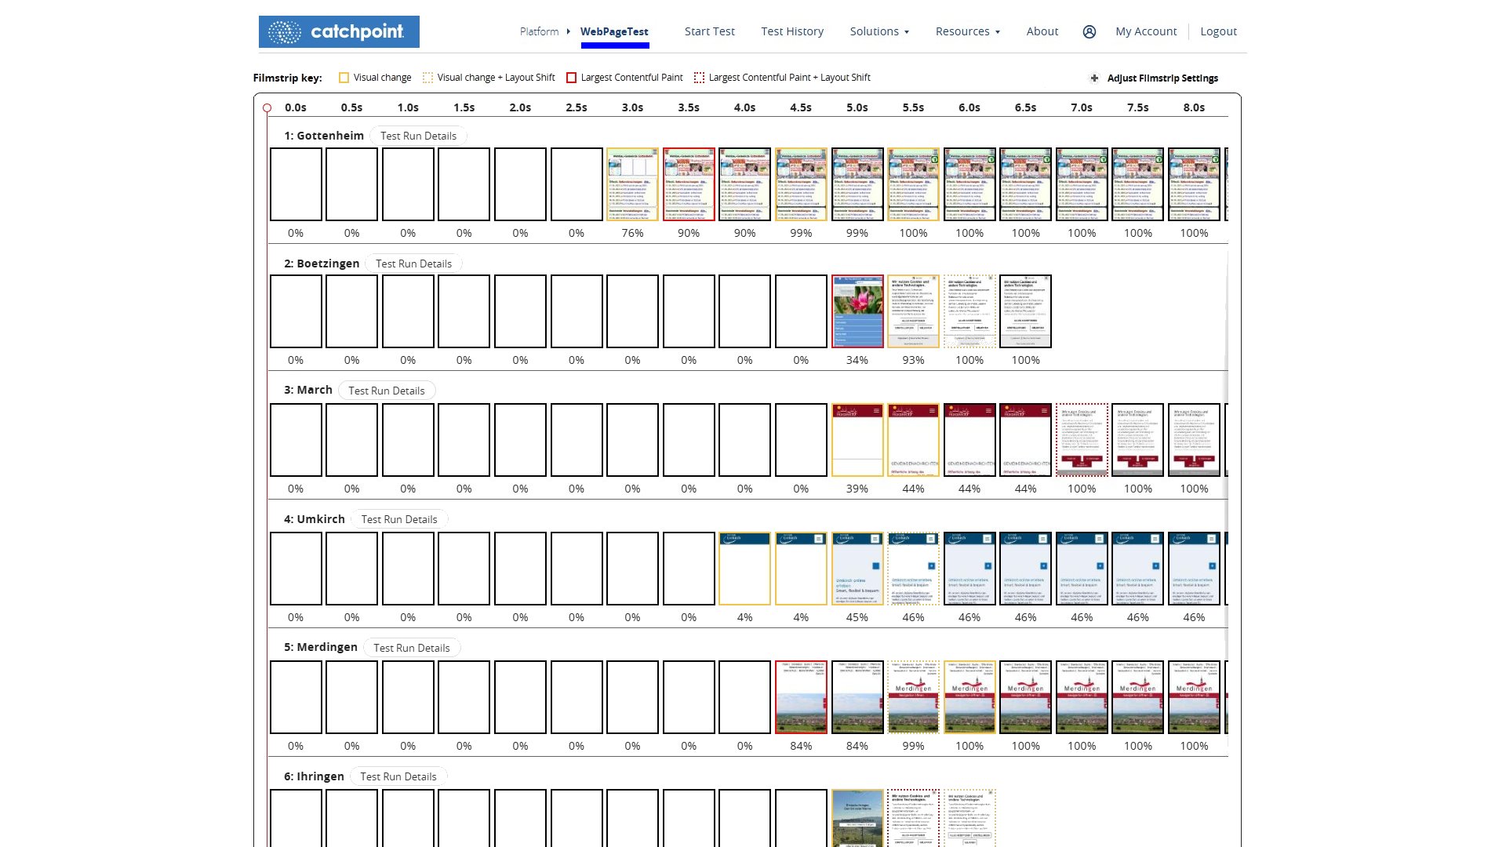
Task: Select Gottenheim 3.0s frame showing 76%
Action: pos(632,184)
